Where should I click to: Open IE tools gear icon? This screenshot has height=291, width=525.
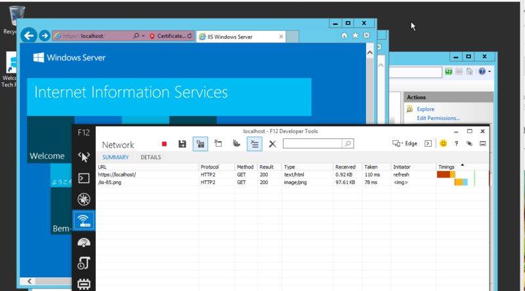point(367,35)
